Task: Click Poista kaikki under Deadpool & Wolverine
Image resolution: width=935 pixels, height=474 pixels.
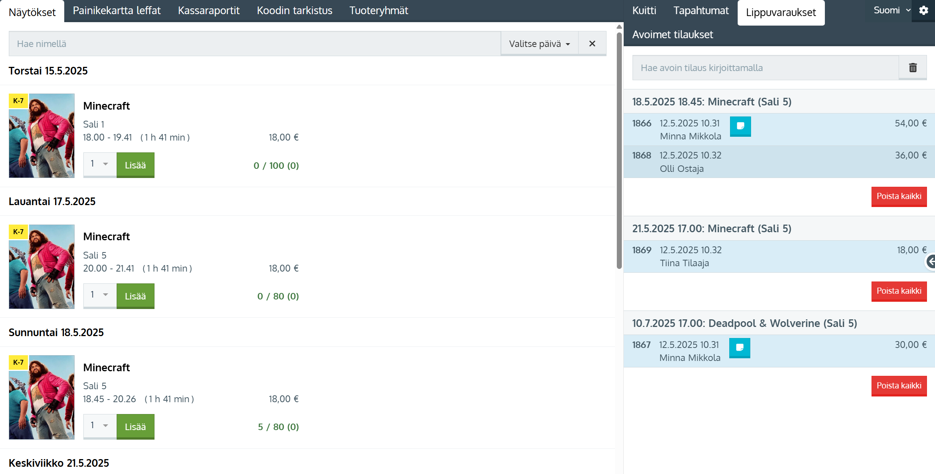Action: [899, 386]
